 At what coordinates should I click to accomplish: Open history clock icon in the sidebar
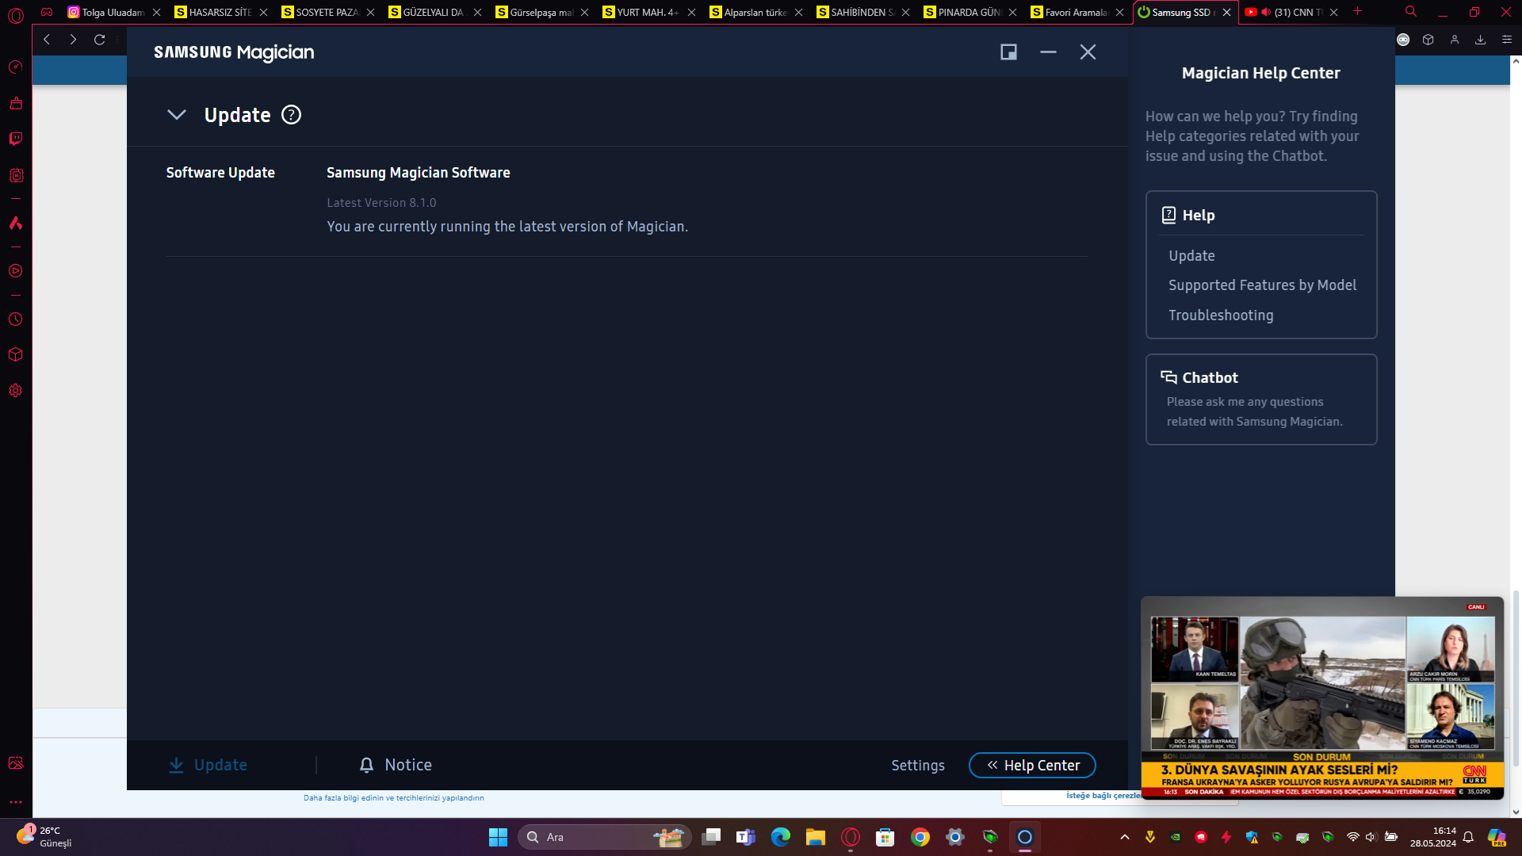coord(15,319)
